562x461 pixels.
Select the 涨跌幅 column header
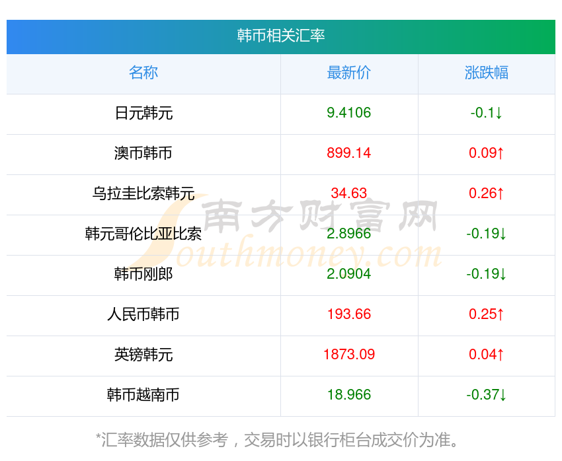point(487,73)
